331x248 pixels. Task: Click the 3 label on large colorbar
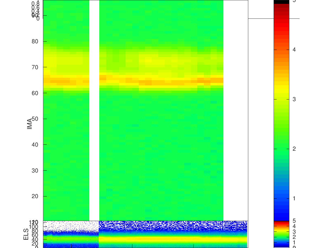click(x=294, y=99)
